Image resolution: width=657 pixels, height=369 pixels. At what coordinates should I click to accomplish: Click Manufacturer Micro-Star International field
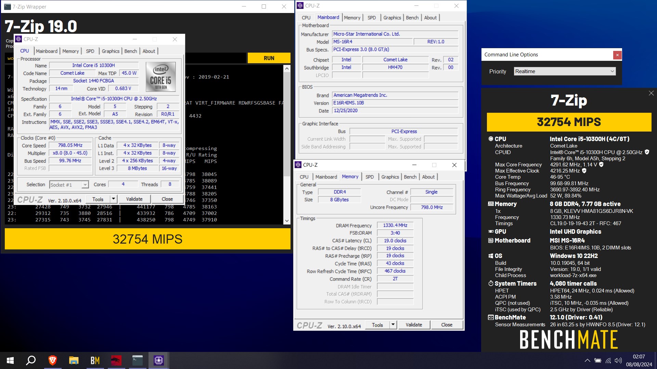(x=395, y=34)
